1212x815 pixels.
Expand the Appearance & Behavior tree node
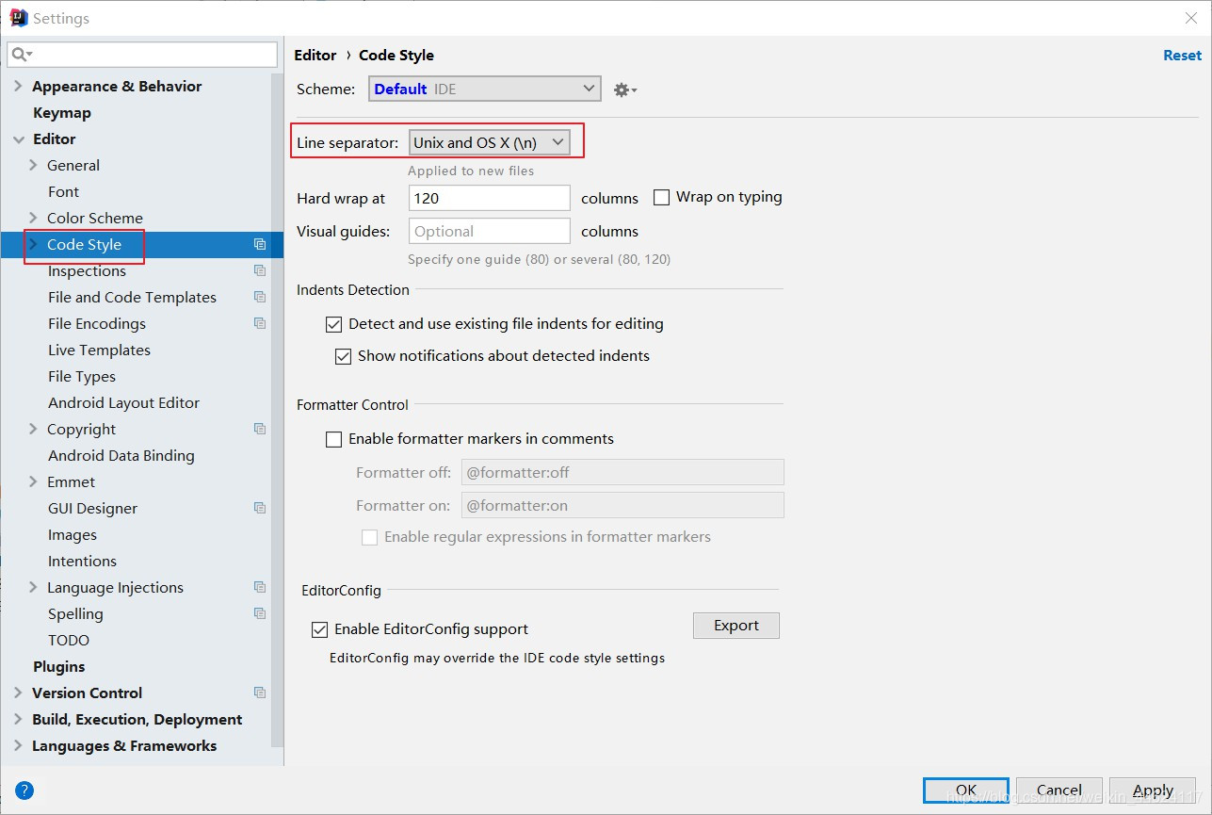coord(18,86)
